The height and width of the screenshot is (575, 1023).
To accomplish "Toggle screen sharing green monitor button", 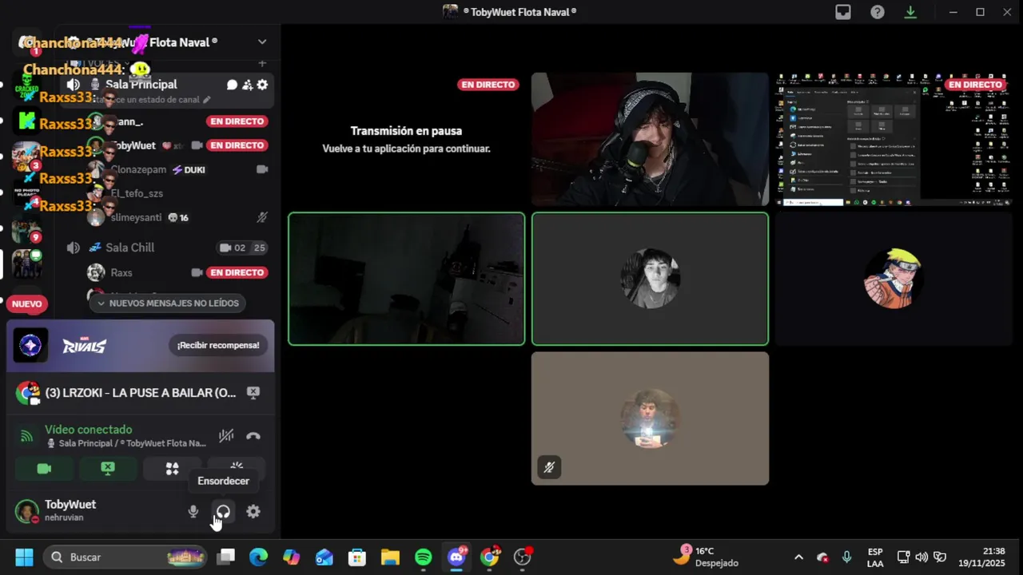I will coord(108,469).
